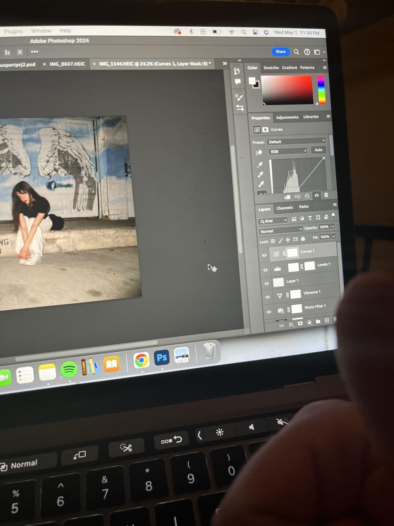Open the RGB channel dropdown
This screenshot has width=394, height=526.
(x=288, y=151)
